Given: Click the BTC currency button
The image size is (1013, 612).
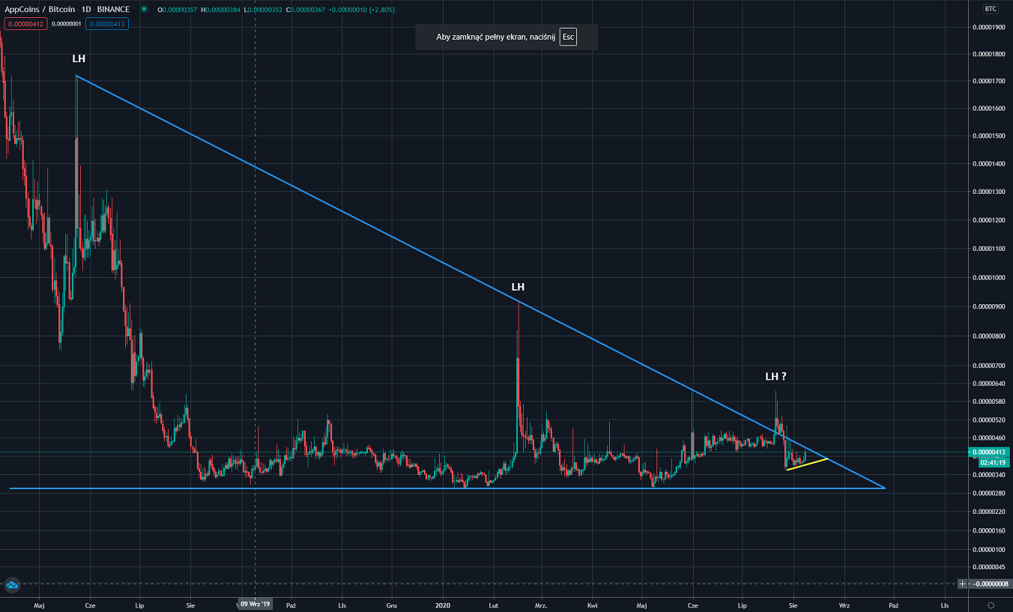Looking at the screenshot, I should [990, 9].
